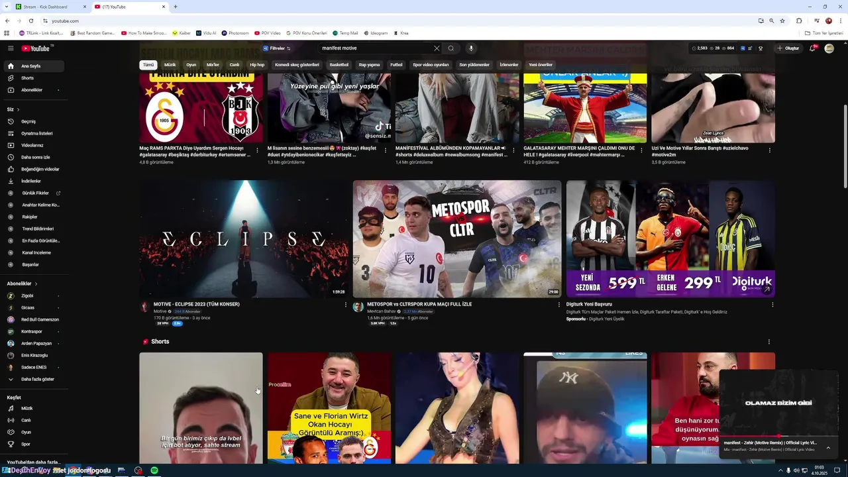The width and height of the screenshot is (848, 477).
Task: Open Motive channel link under ECLIPSE
Action: point(160,311)
